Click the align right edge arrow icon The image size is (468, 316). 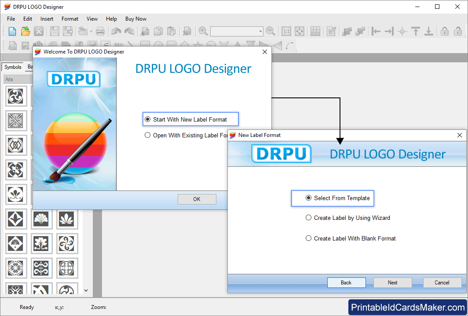click(x=389, y=31)
